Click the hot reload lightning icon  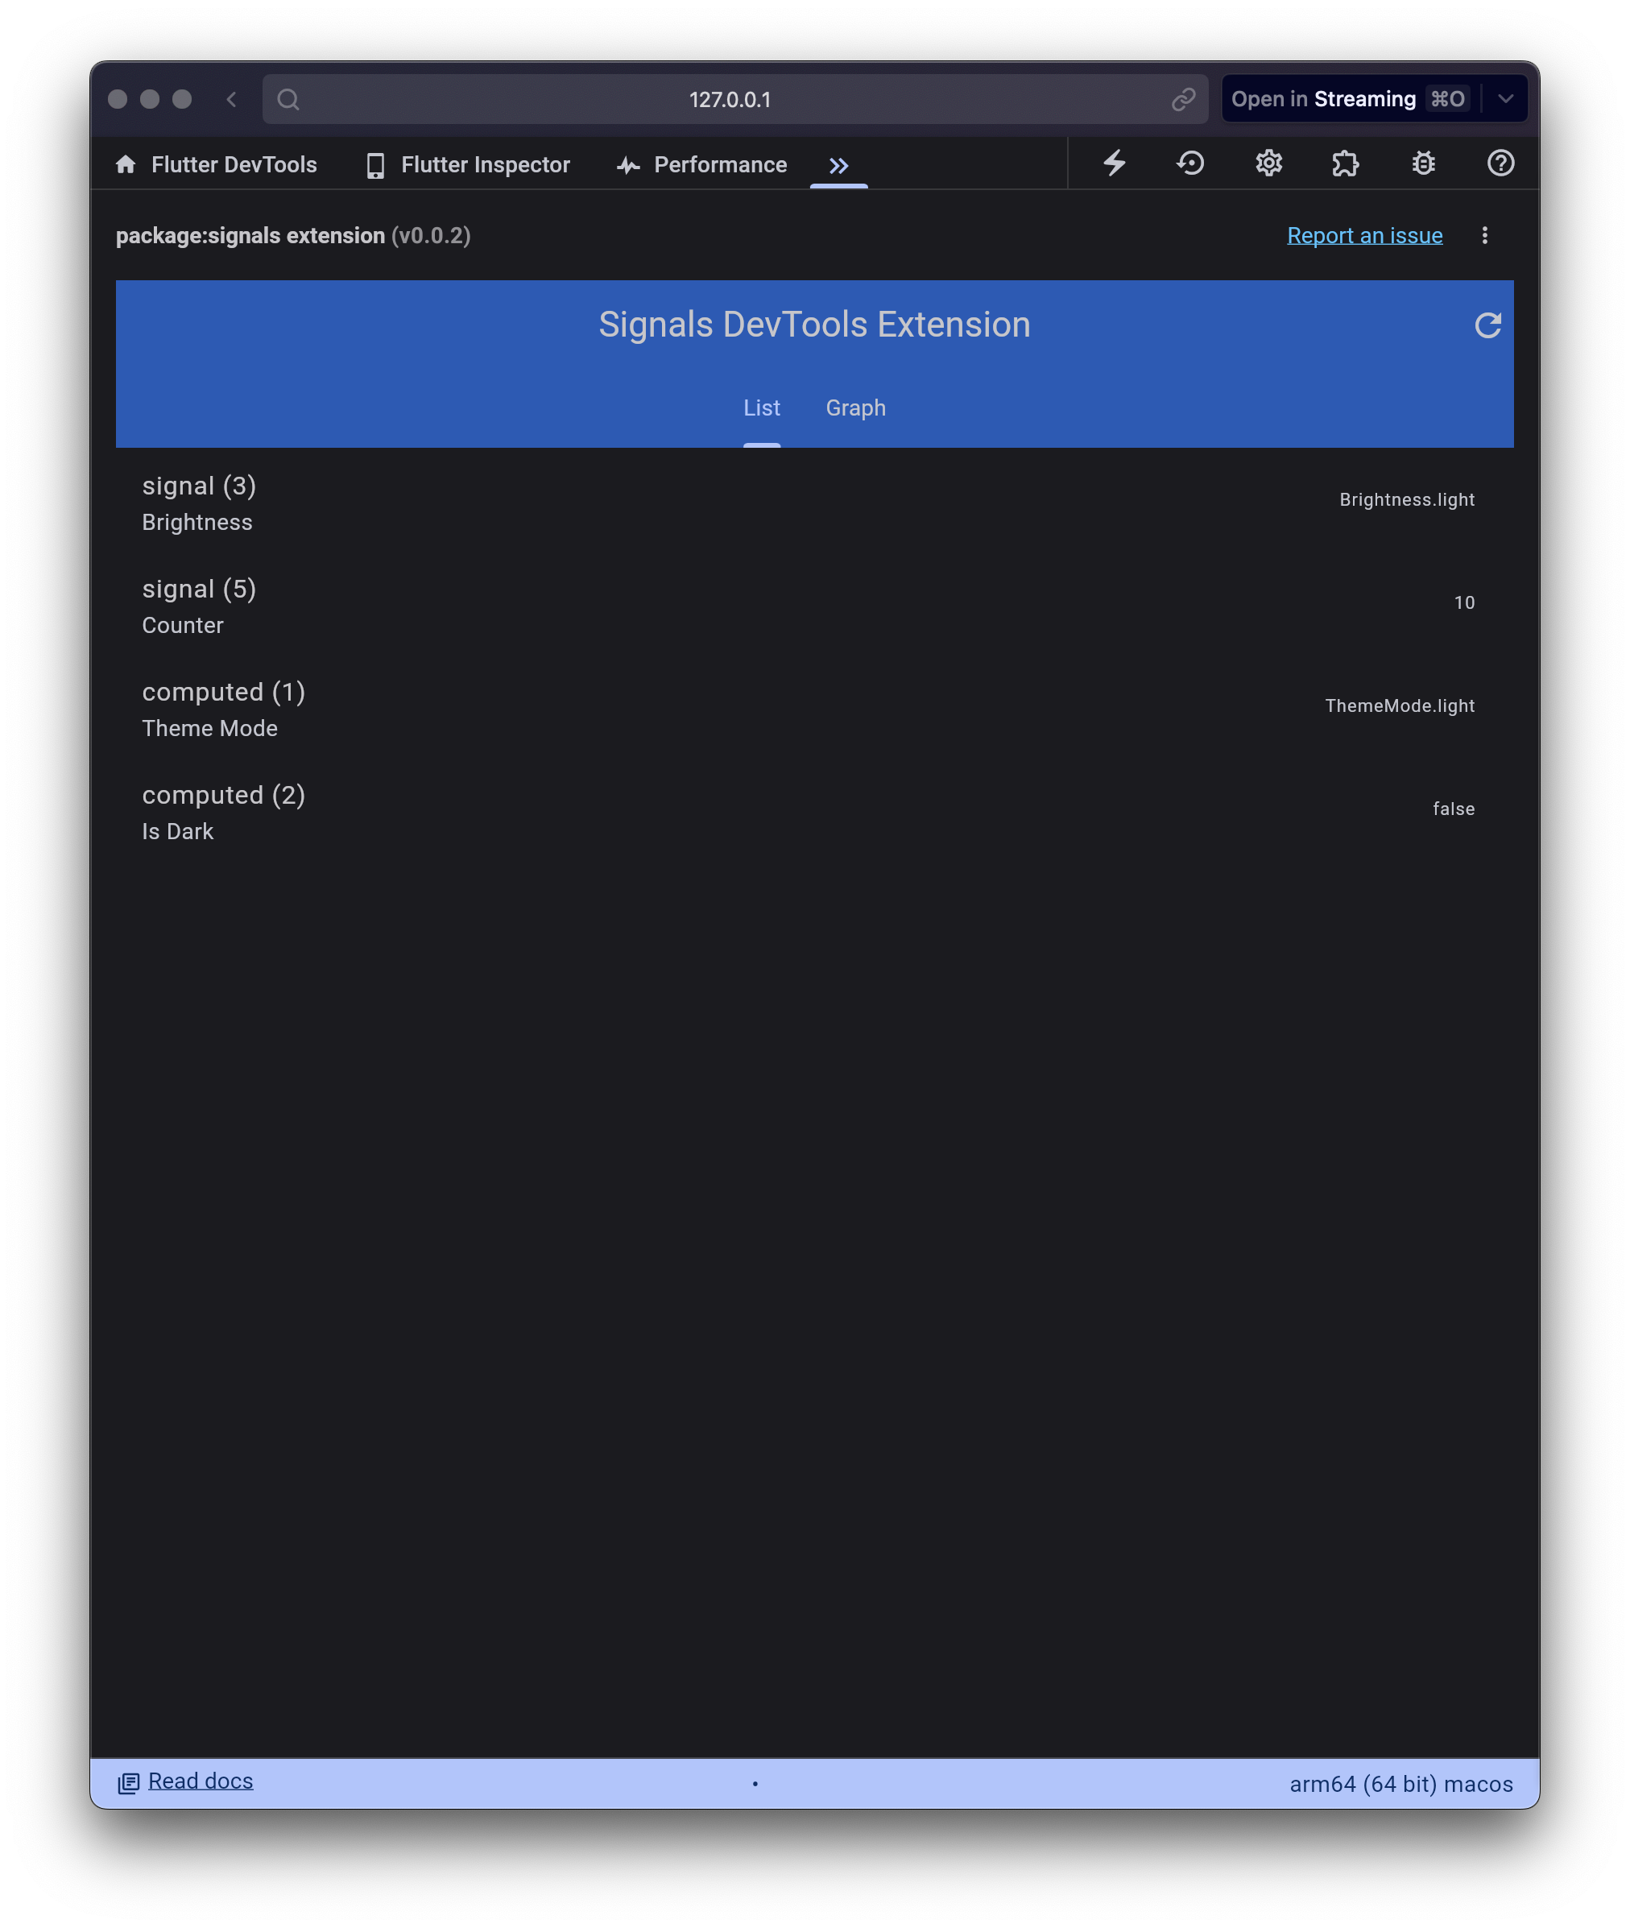pos(1115,163)
